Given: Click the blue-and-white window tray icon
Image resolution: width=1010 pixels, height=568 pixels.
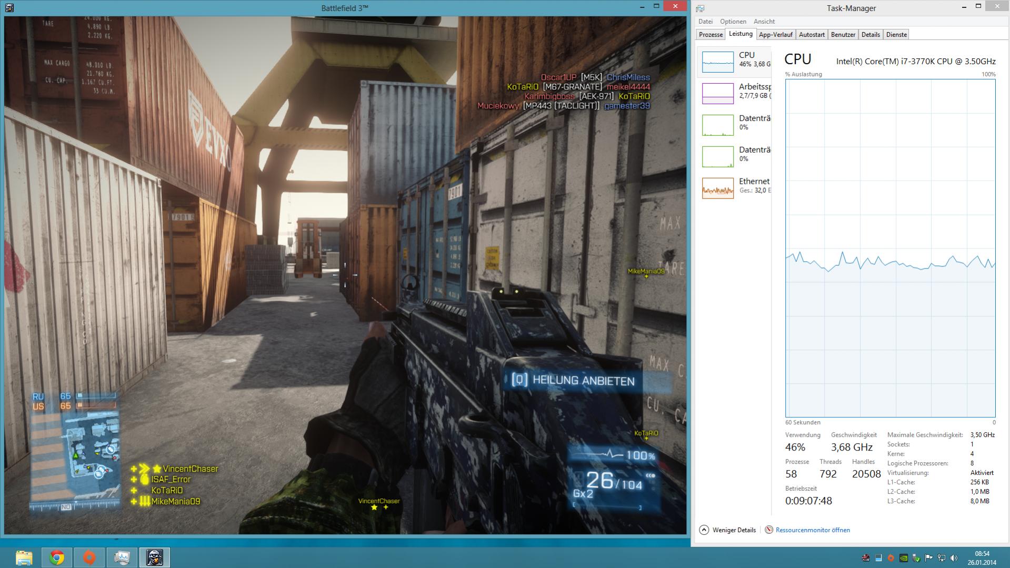Looking at the screenshot, I should coord(878,558).
